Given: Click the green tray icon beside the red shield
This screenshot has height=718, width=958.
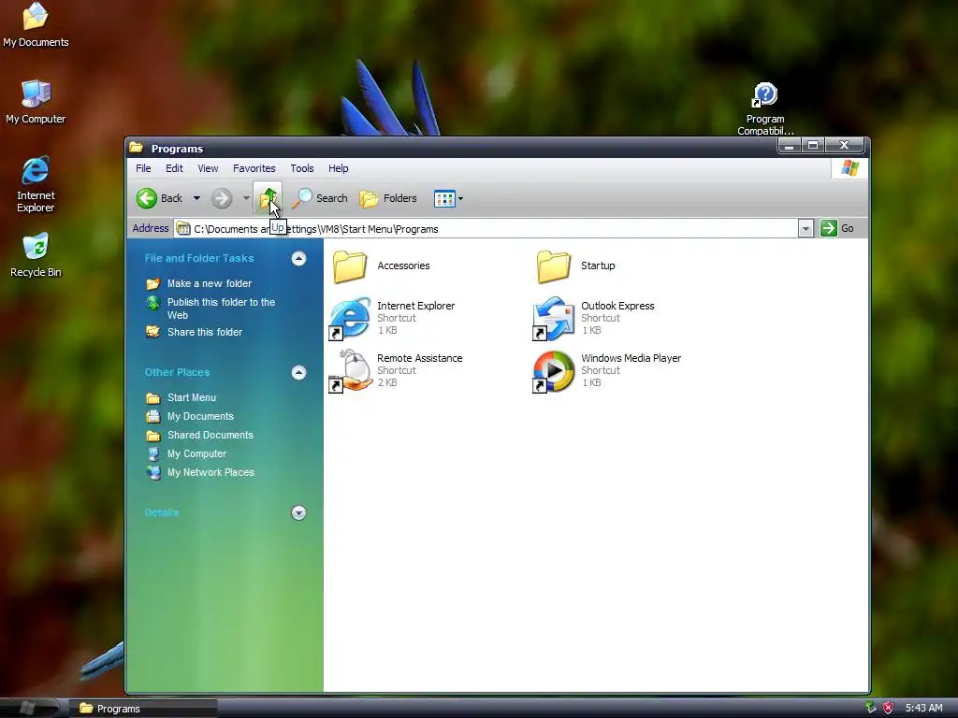Looking at the screenshot, I should 871,708.
